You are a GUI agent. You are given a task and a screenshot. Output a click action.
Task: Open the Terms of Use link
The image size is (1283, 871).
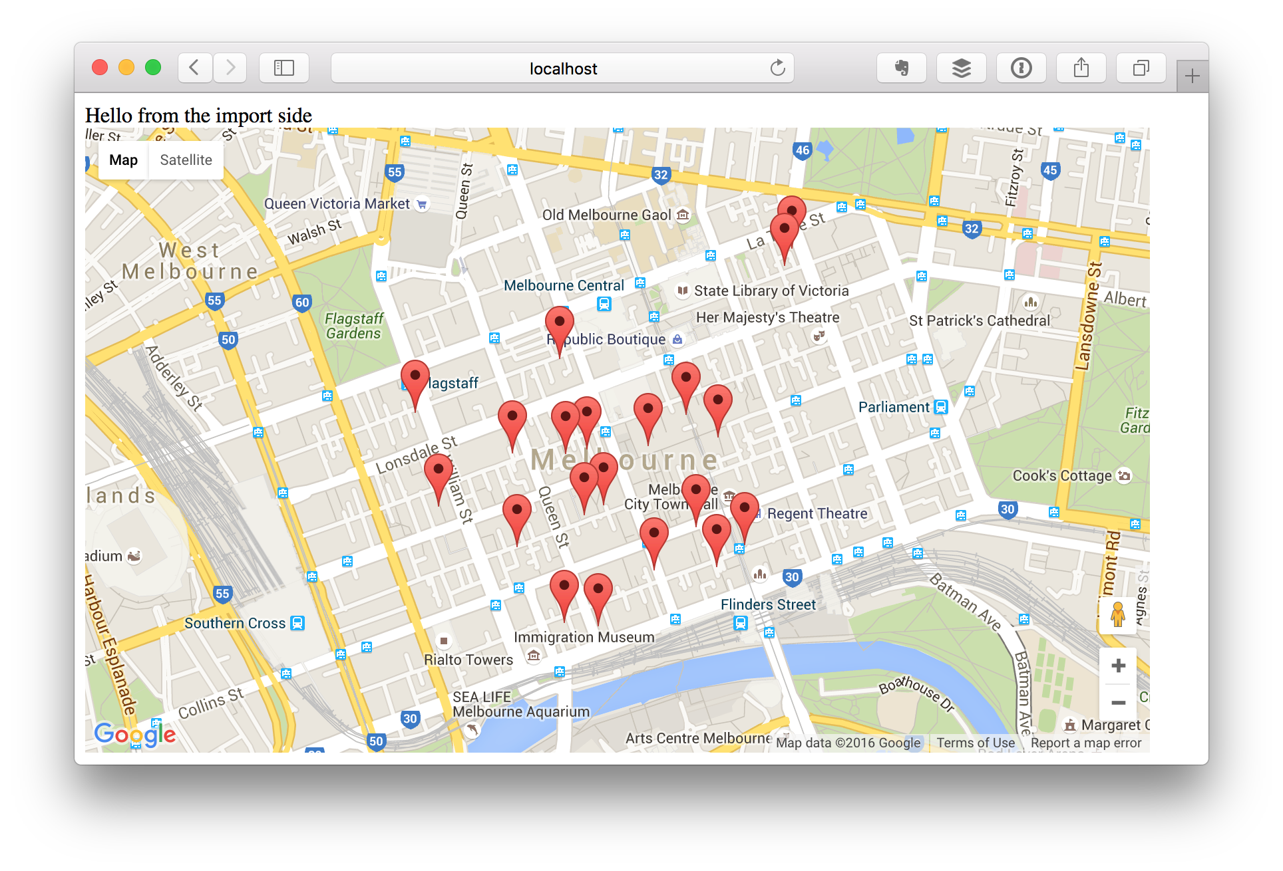pyautogui.click(x=976, y=743)
